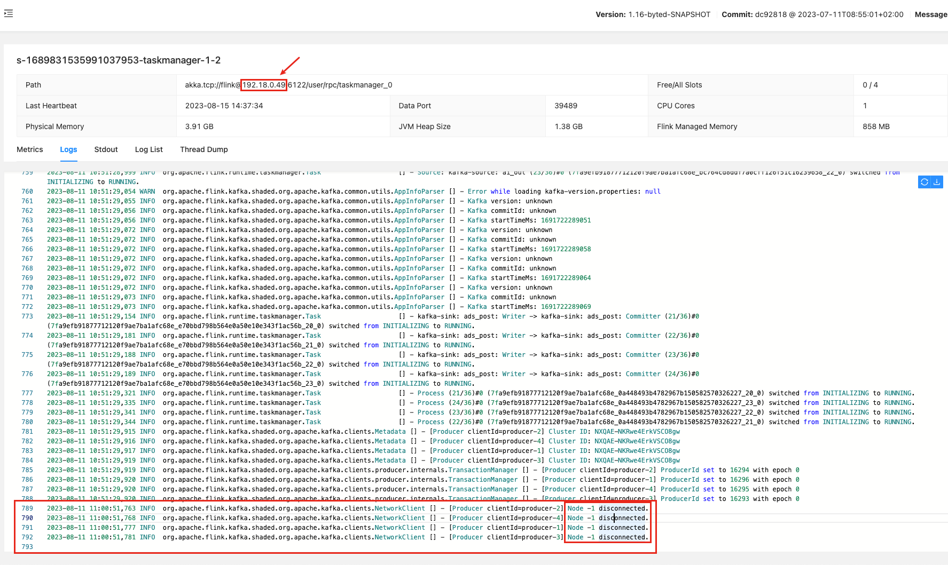
Task: Click the Free/All Slots value 0 / 4
Action: (870, 85)
